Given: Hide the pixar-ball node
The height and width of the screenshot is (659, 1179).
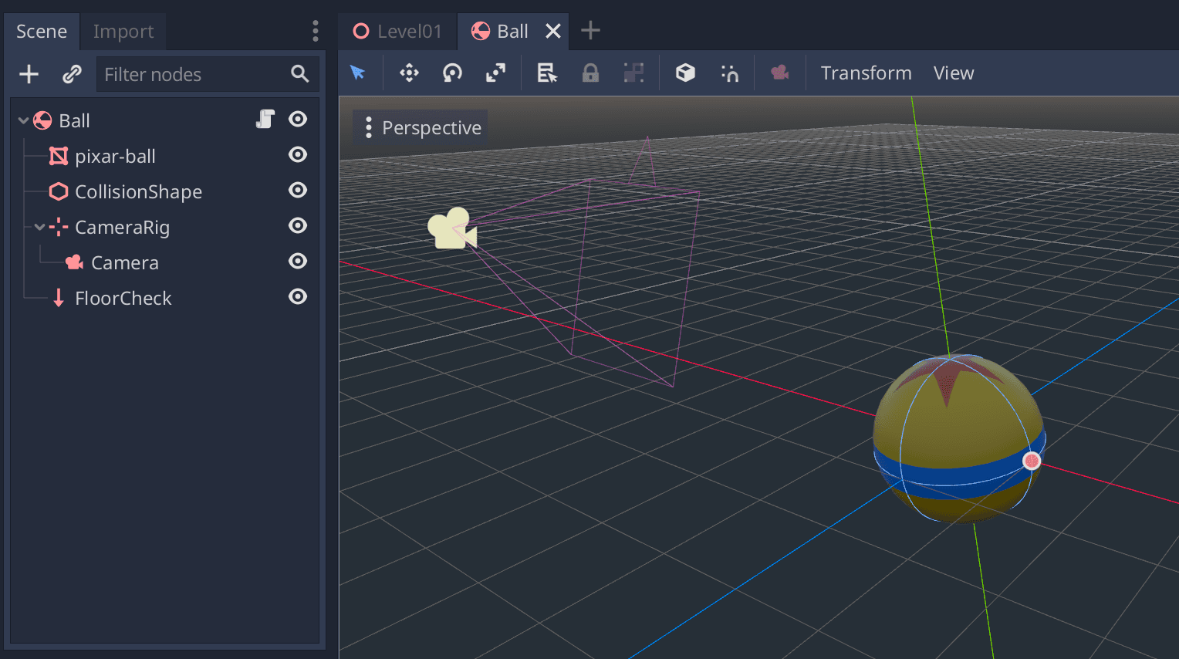Looking at the screenshot, I should coord(298,154).
